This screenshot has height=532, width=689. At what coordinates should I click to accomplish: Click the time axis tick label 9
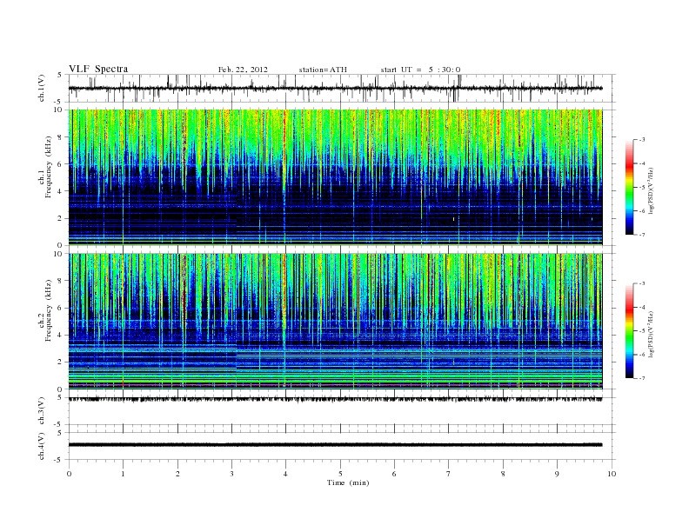tap(557, 474)
